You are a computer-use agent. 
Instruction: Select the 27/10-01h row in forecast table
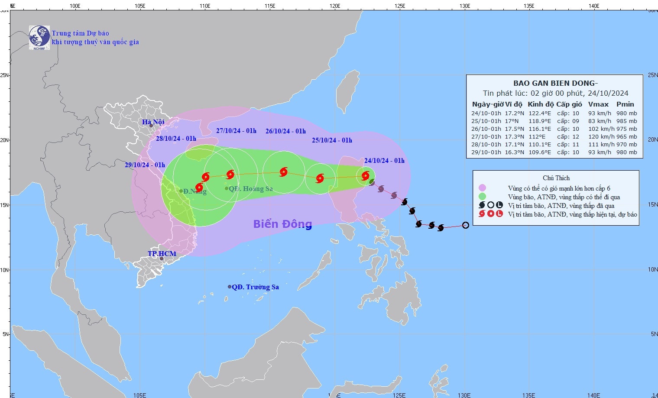[x=554, y=136]
